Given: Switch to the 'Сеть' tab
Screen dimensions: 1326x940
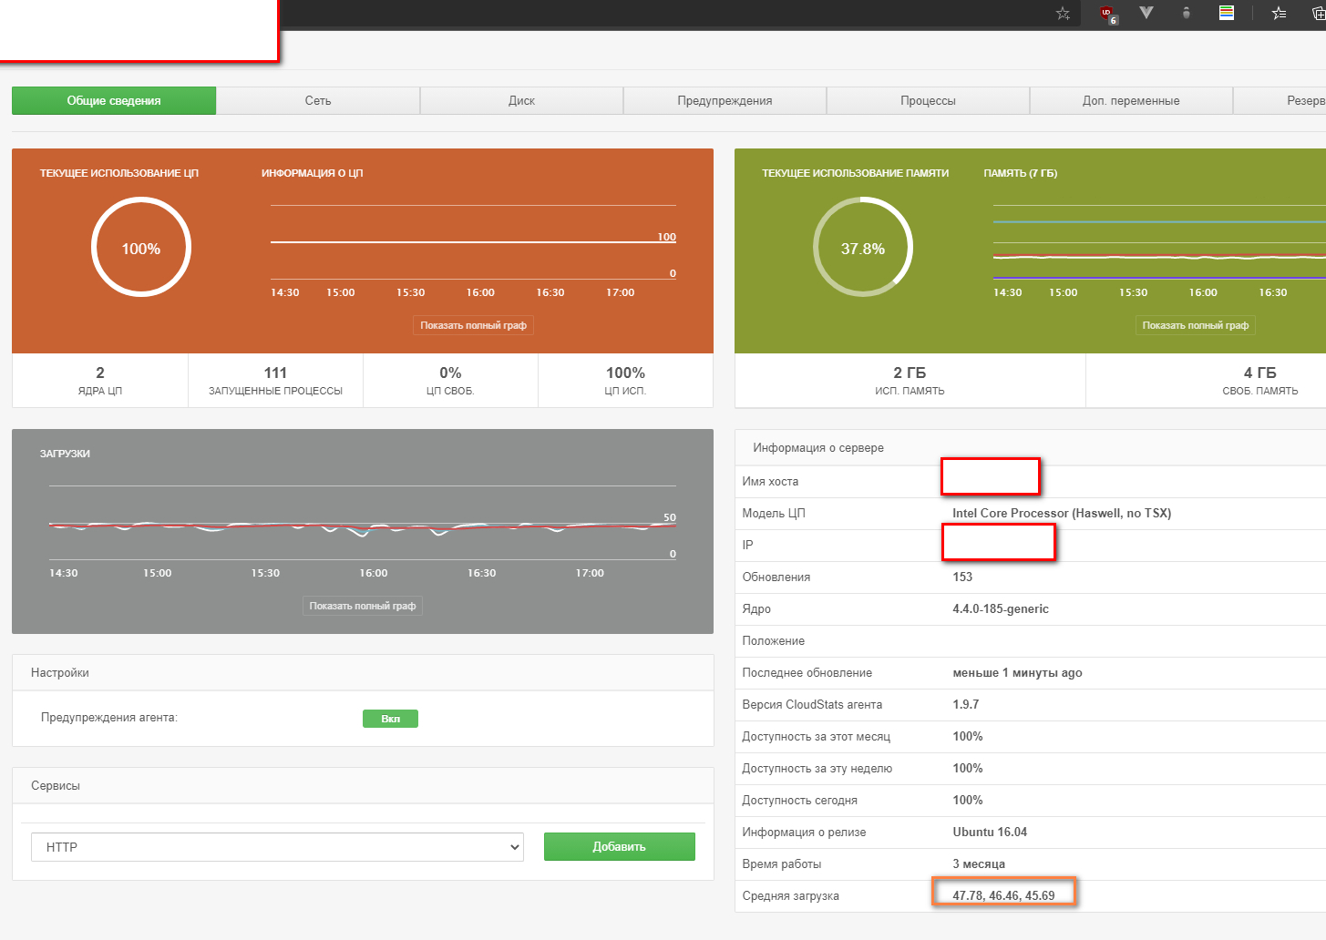Looking at the screenshot, I should [318, 101].
